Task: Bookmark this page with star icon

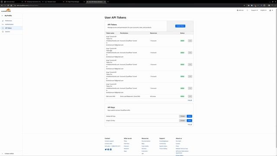Action: pos(244,6)
